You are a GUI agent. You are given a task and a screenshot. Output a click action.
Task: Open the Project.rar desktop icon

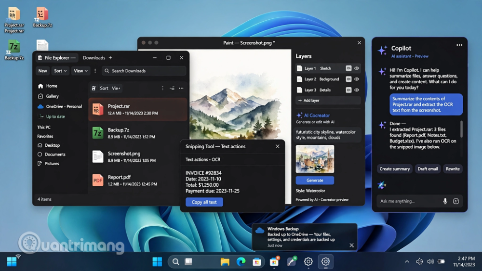click(14, 14)
